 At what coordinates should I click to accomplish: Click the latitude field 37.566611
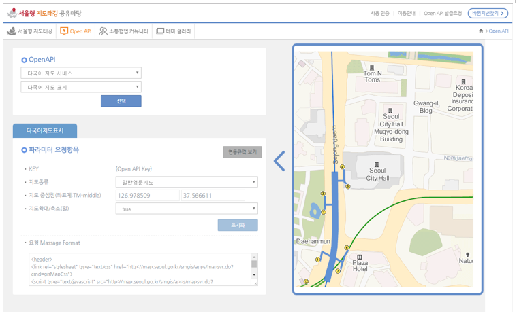tap(213, 196)
